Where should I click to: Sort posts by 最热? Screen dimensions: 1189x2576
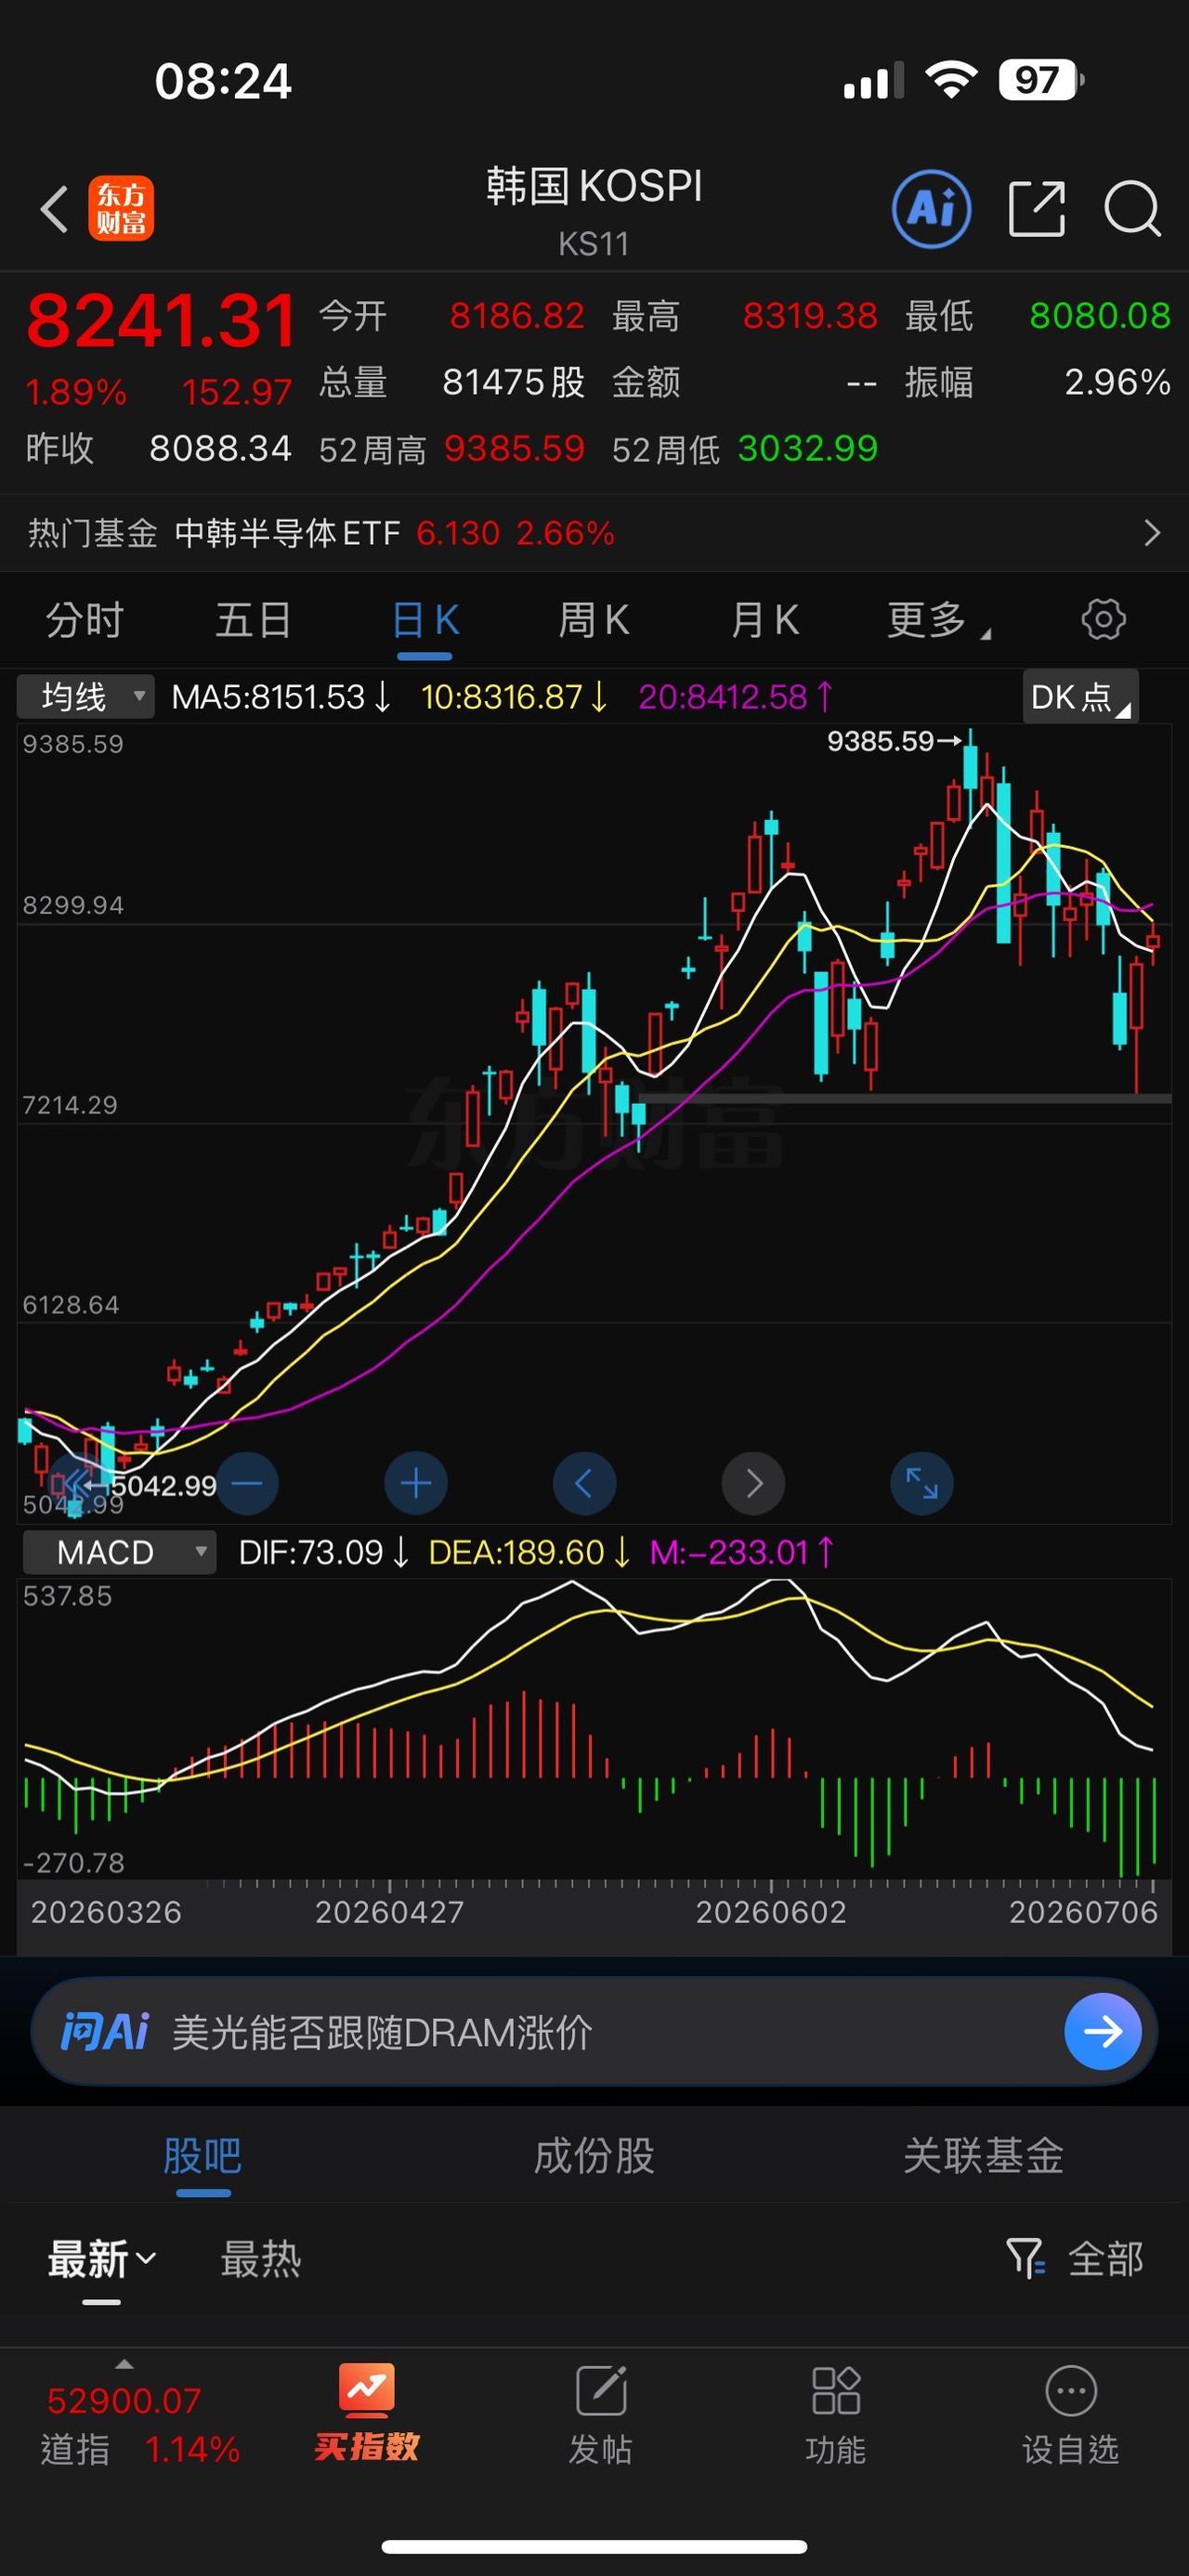[261, 2259]
